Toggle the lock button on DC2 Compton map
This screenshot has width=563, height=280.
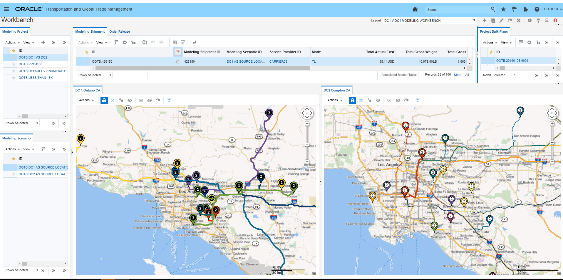[352, 100]
